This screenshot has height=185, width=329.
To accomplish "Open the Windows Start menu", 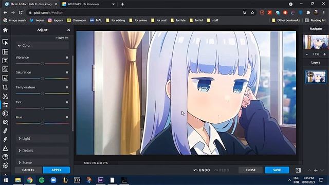I will click(x=6, y=180).
